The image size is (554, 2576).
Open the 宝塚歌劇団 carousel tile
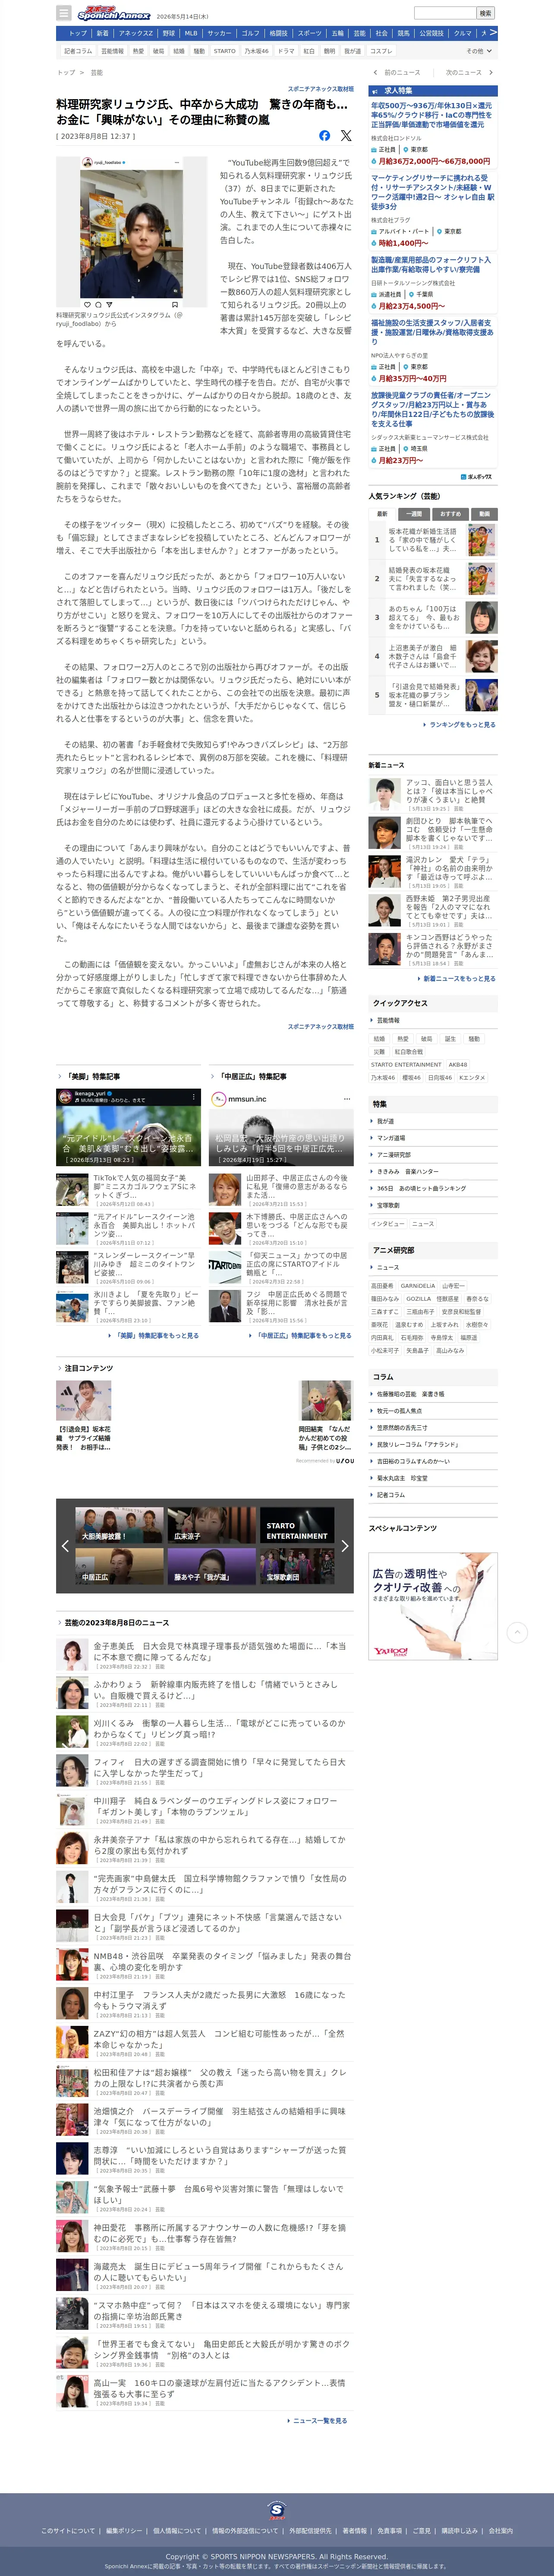(296, 1567)
